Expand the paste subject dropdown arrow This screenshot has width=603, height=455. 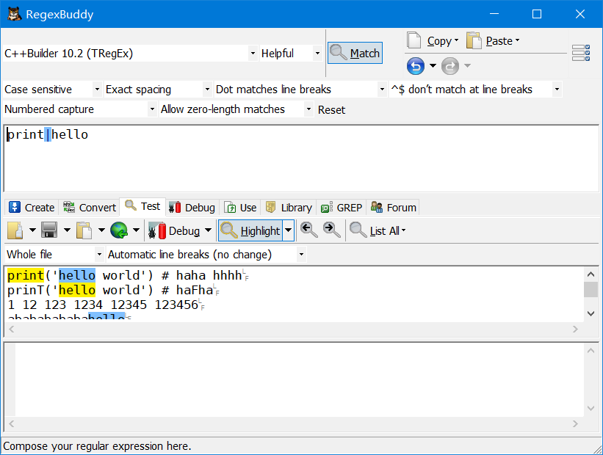coord(101,230)
